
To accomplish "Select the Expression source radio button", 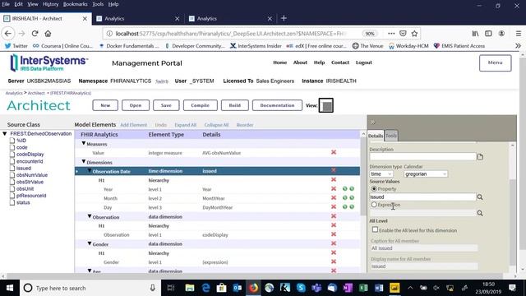I will pyautogui.click(x=374, y=205).
